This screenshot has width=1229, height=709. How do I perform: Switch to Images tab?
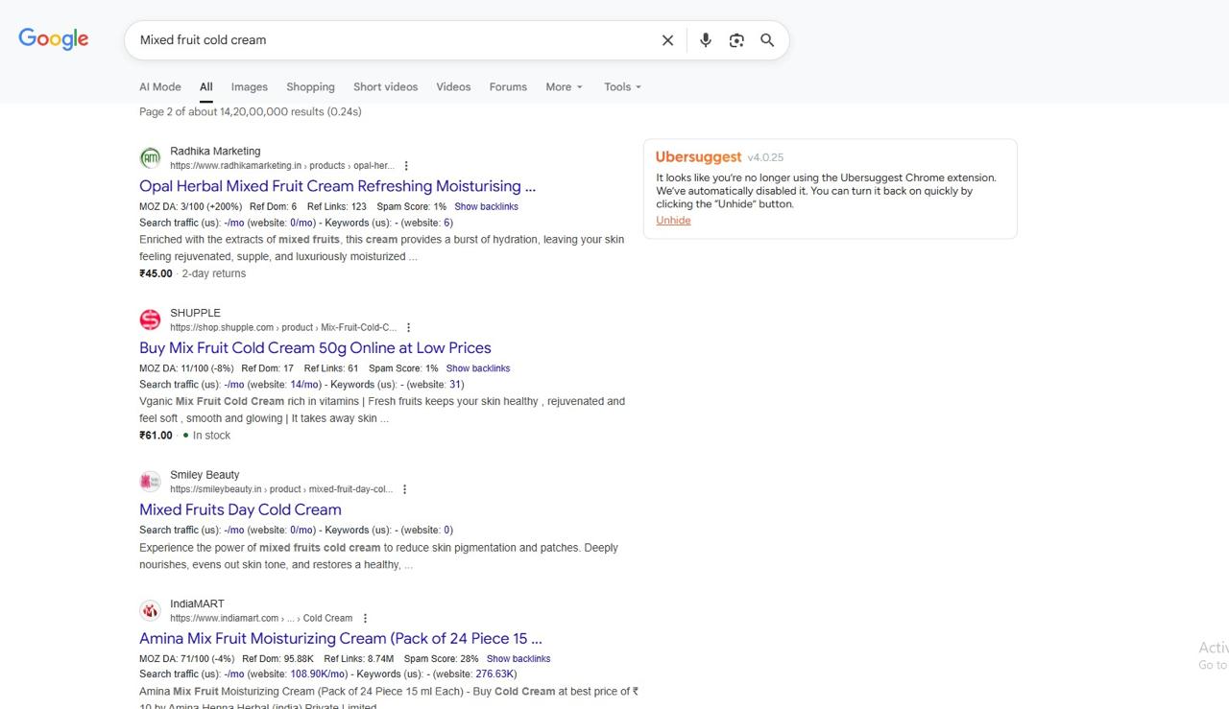[x=250, y=86]
